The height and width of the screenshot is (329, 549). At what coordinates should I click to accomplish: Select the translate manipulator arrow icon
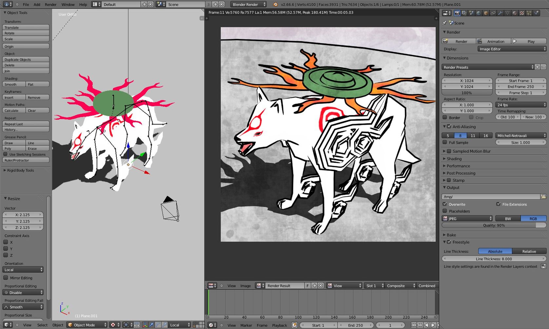click(151, 325)
